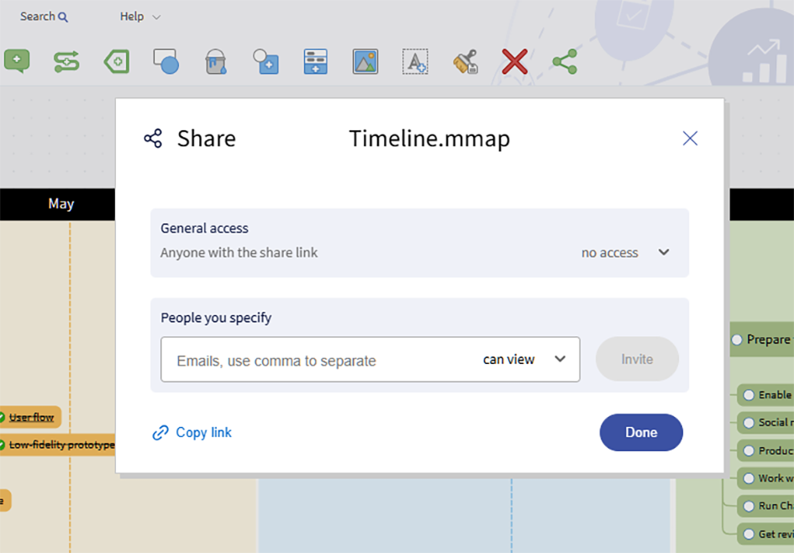Check the 'Enable' task circle
The height and width of the screenshot is (553, 794).
pyautogui.click(x=748, y=395)
